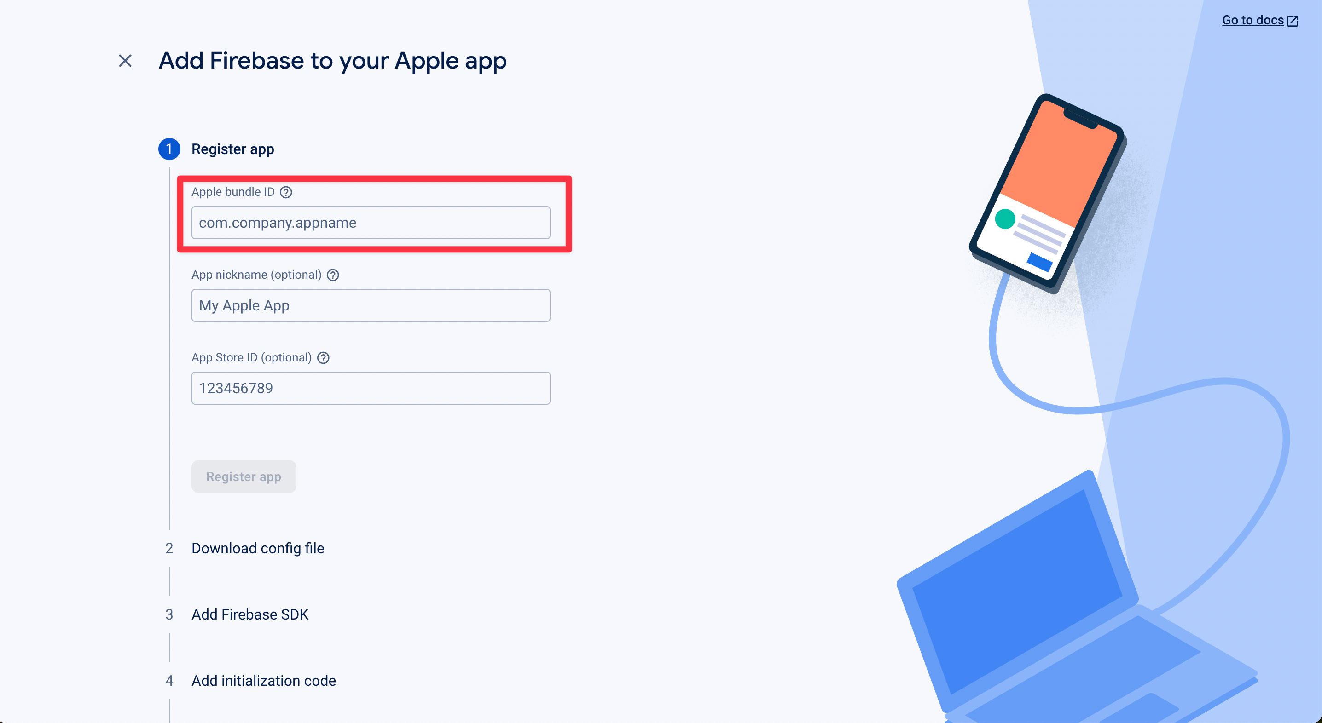
Task: Show help tooltip for App nickname
Action: tap(333, 275)
